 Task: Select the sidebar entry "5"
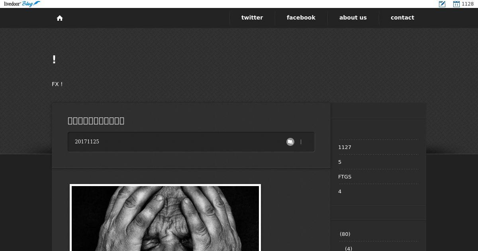coord(340,162)
